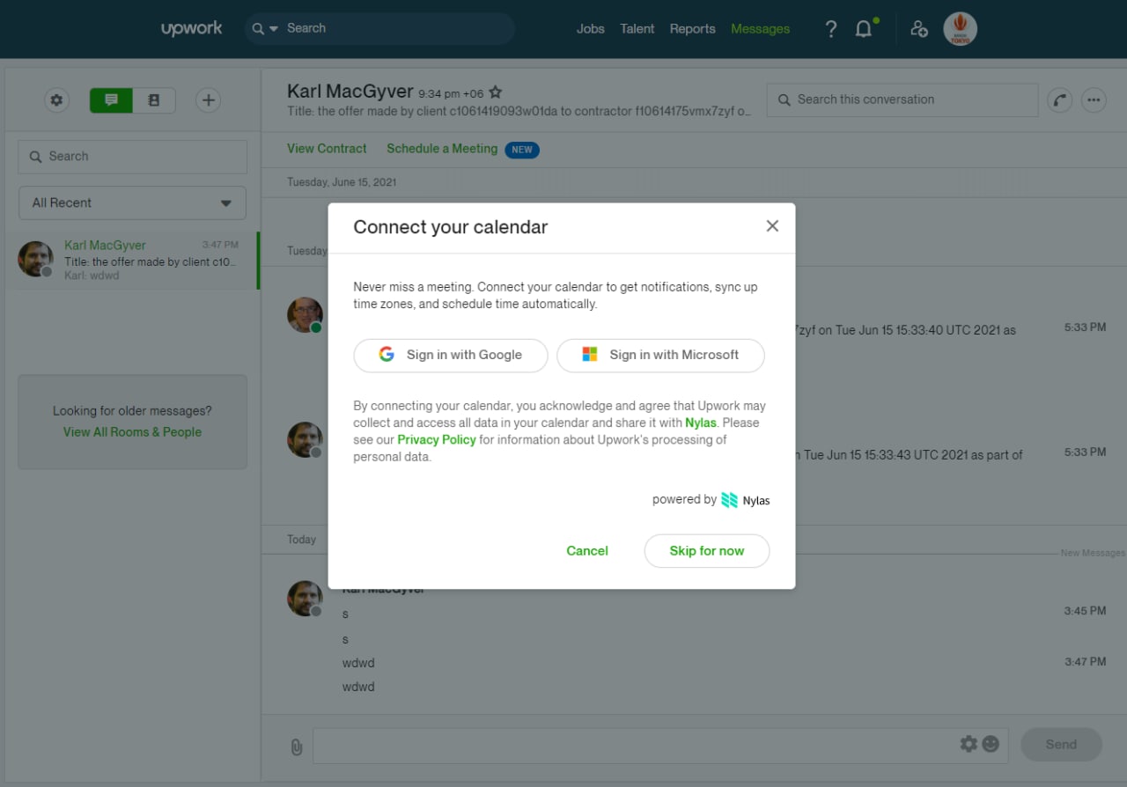Open notifications bell icon
The height and width of the screenshot is (787, 1127).
point(865,29)
